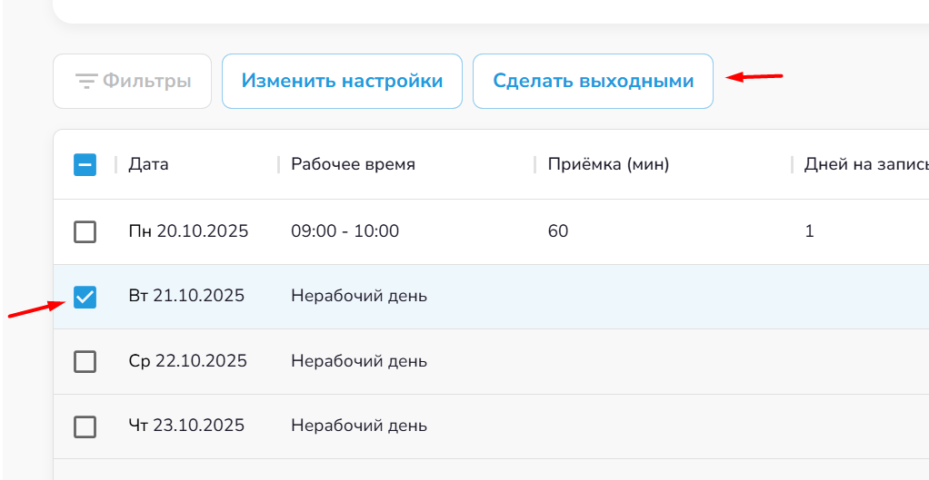Toggle the select-all checkbox in table header
Viewport: 929px width, 480px height.
pos(85,164)
